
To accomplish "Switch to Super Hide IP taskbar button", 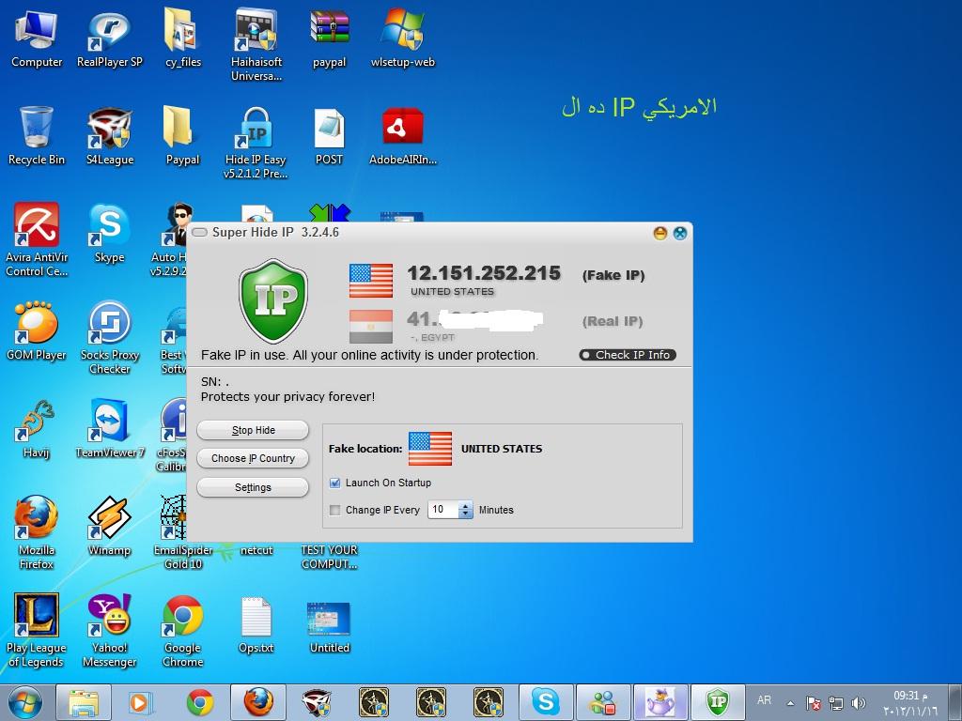I will [x=718, y=702].
